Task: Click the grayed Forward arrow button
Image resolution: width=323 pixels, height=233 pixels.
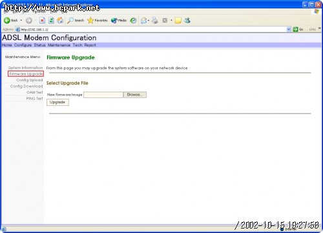Action: [29, 21]
